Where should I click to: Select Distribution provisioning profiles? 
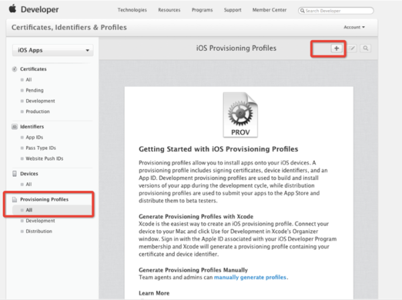click(x=39, y=231)
